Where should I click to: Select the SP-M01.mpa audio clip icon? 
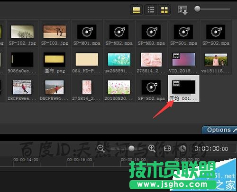87,32
